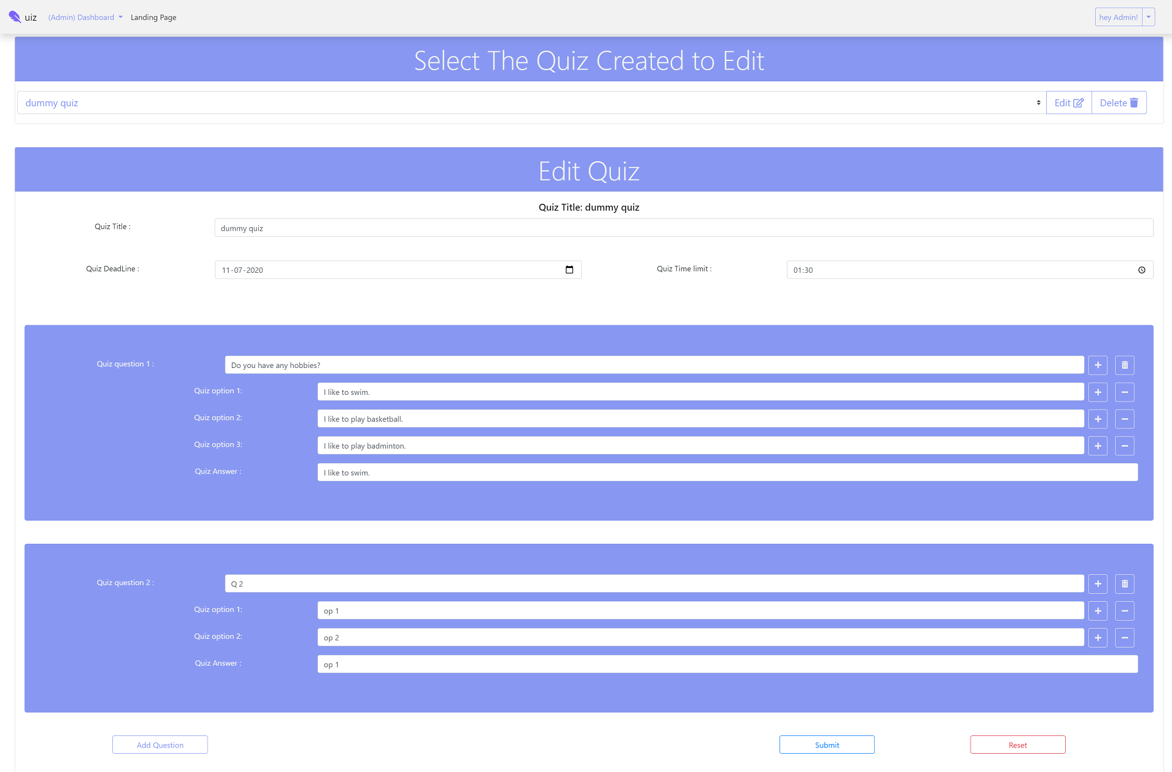
Task: Delete quiz question 2 with trash icon
Action: point(1124,583)
